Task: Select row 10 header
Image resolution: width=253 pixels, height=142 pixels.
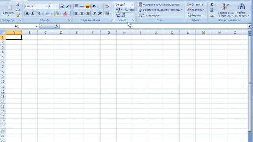Action: pos(3,82)
